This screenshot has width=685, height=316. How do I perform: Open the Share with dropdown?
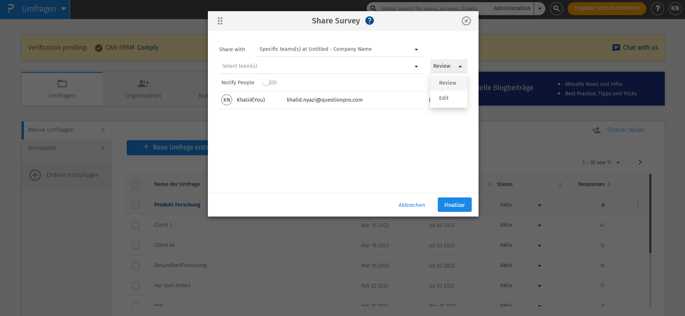coord(339,49)
